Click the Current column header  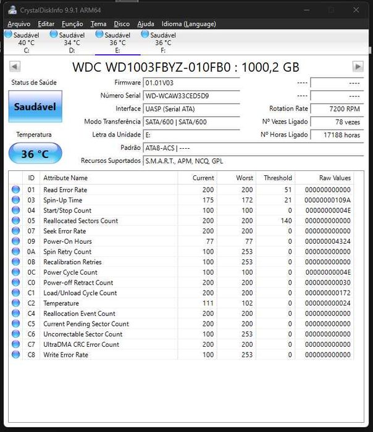pyautogui.click(x=197, y=178)
